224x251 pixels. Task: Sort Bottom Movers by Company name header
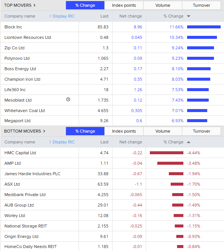coord(20,142)
